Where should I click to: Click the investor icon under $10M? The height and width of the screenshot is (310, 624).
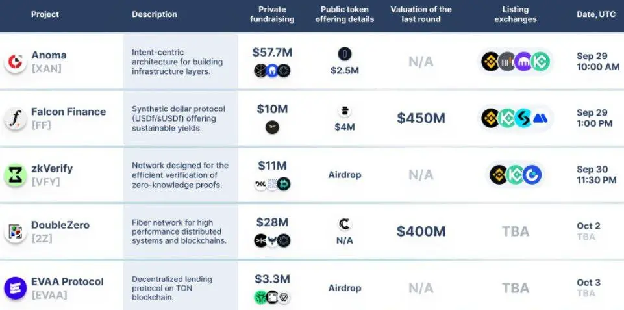click(272, 127)
